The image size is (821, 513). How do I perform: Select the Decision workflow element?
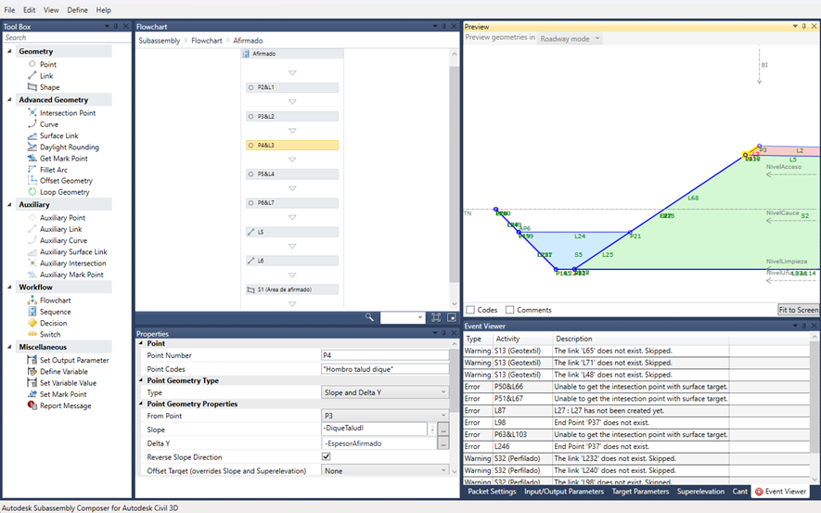click(x=53, y=324)
